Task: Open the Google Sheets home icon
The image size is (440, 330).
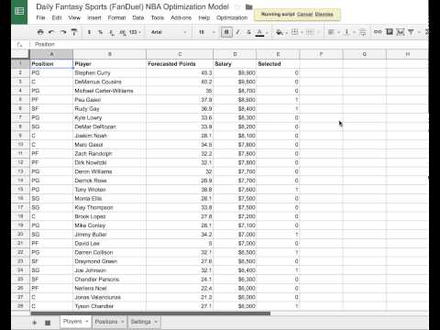Action: click(19, 12)
